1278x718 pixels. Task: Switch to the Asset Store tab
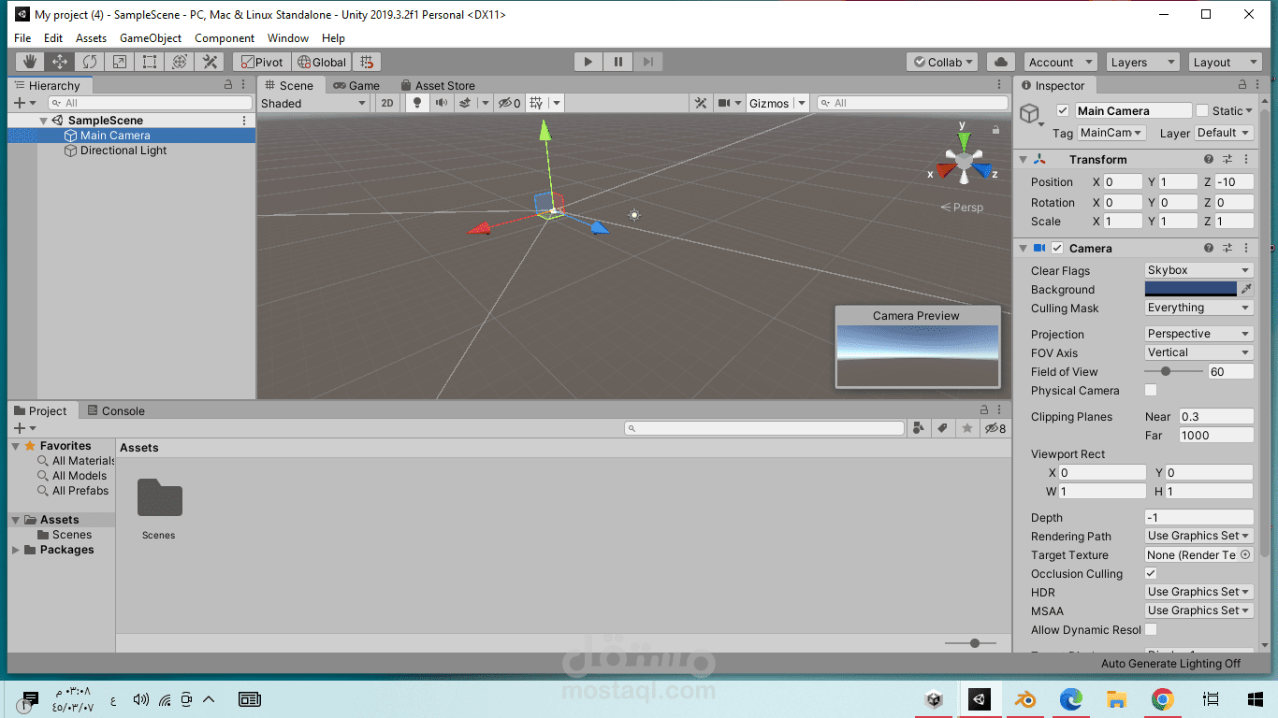(438, 85)
